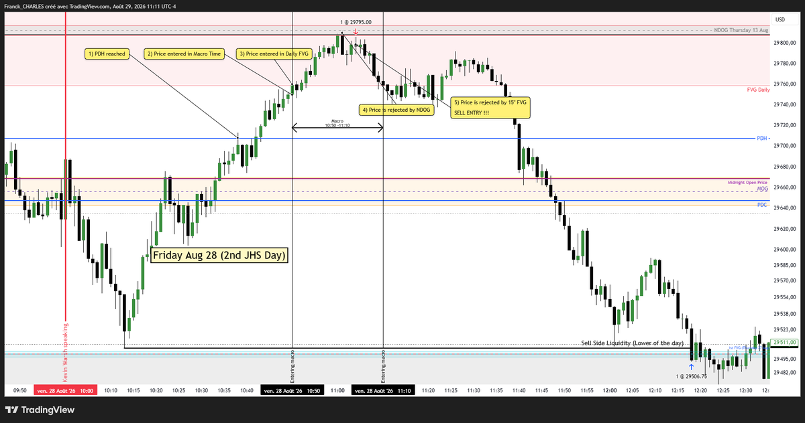Click the 29 585,00 price axis value
This screenshot has height=423, width=805.
coord(786,265)
